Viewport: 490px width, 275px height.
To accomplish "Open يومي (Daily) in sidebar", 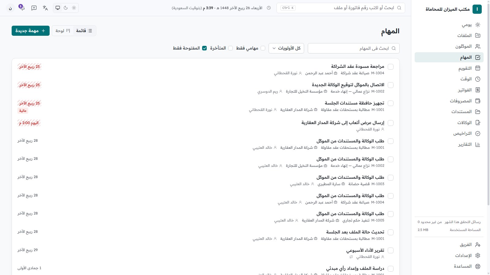I will (x=449, y=25).
